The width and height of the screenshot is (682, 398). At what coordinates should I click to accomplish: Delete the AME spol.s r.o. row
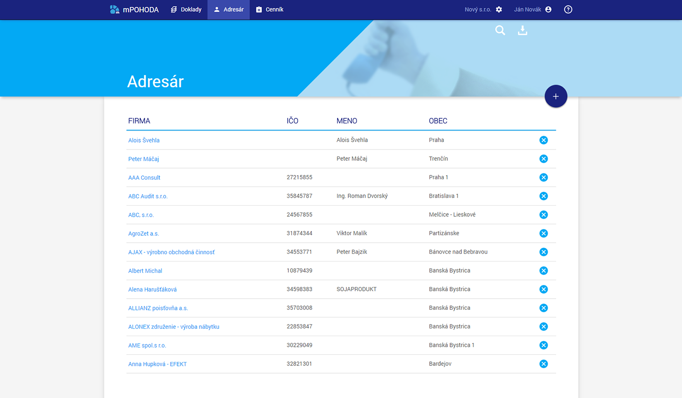point(544,345)
